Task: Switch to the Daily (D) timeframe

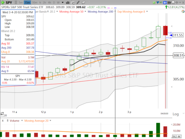Action: pos(54,2)
